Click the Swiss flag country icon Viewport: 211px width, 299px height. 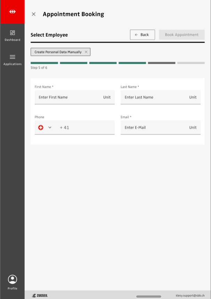[x=41, y=127]
